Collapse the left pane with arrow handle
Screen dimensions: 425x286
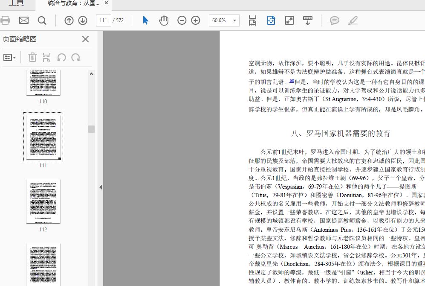tap(101, 187)
